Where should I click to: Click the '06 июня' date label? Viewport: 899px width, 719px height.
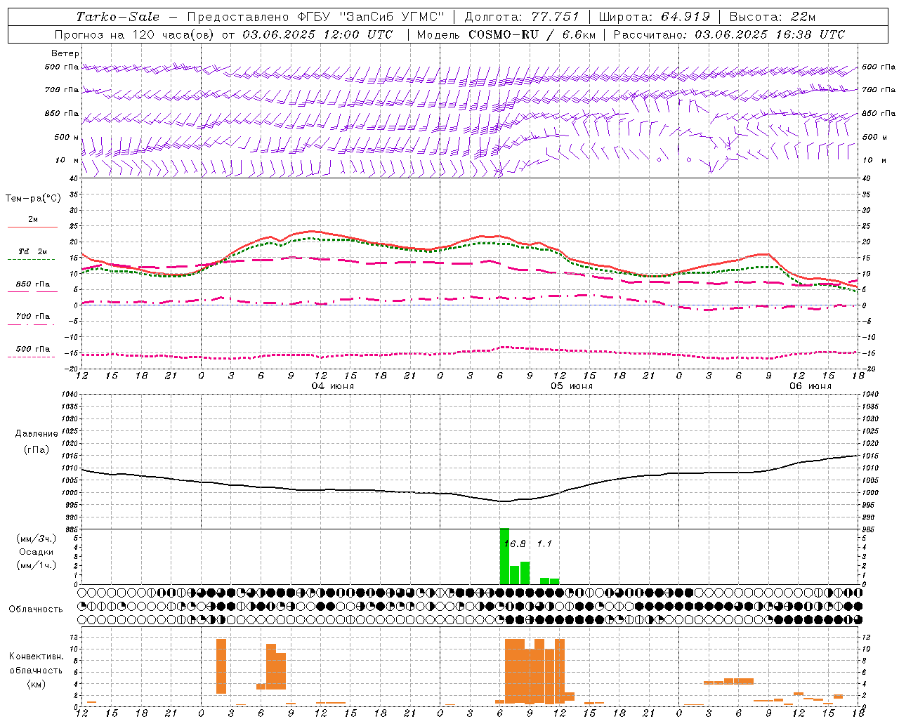(x=810, y=386)
